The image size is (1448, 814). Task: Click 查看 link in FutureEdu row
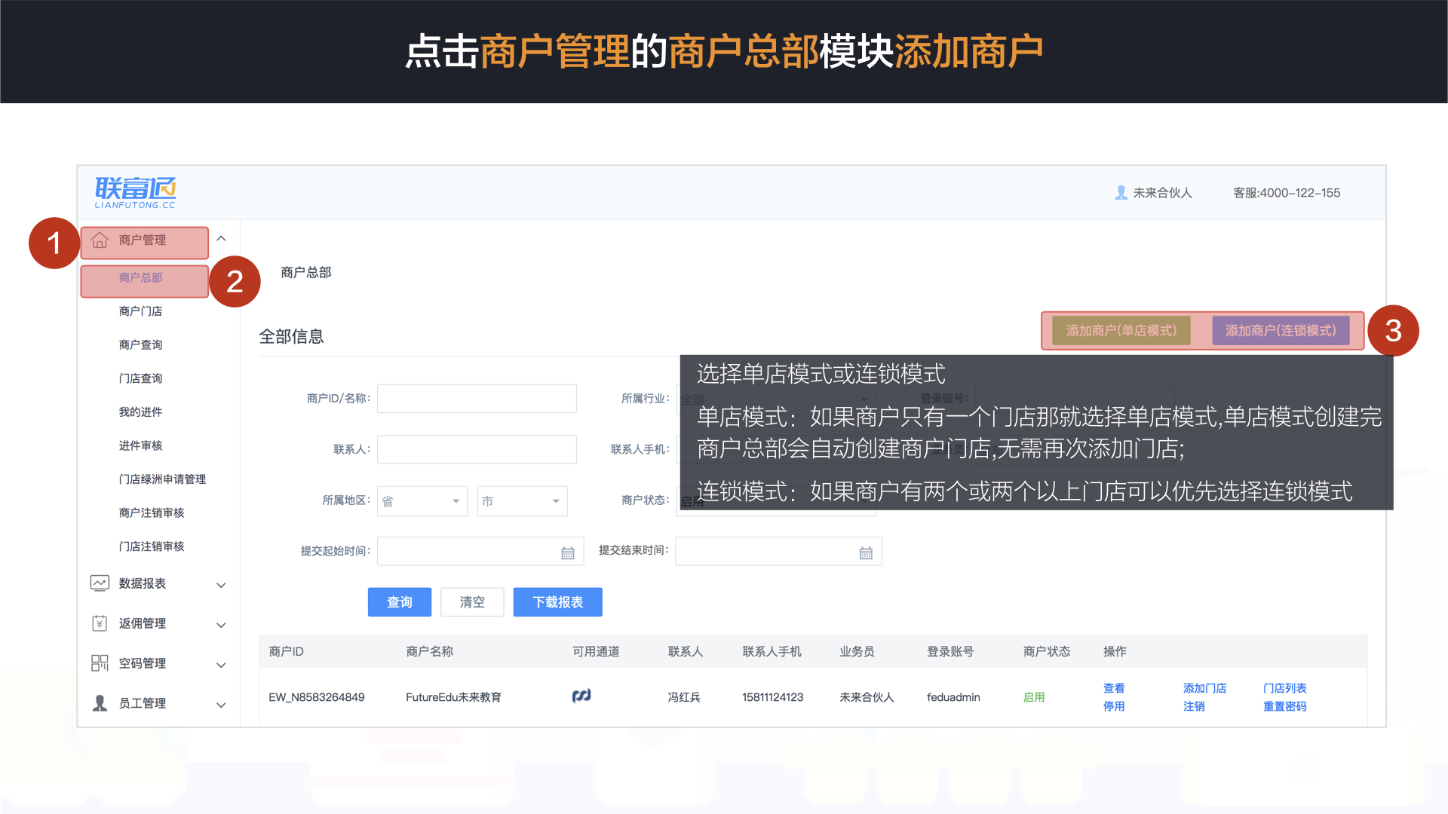[x=1114, y=688]
